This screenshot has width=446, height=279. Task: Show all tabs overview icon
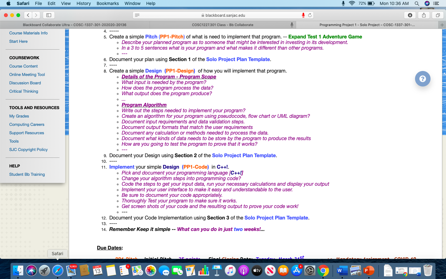point(438,15)
